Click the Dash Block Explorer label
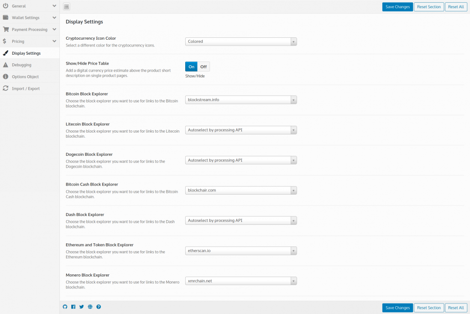470x314 pixels. coord(85,215)
